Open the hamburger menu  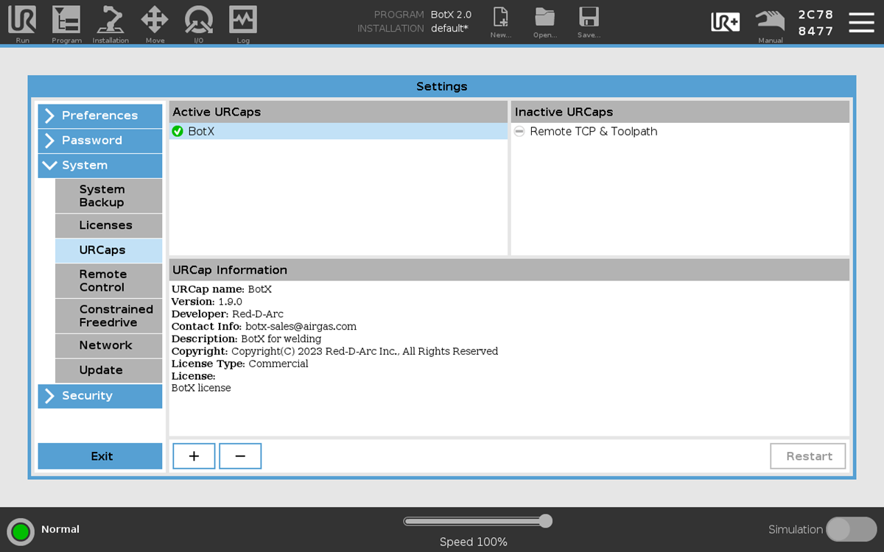click(861, 22)
